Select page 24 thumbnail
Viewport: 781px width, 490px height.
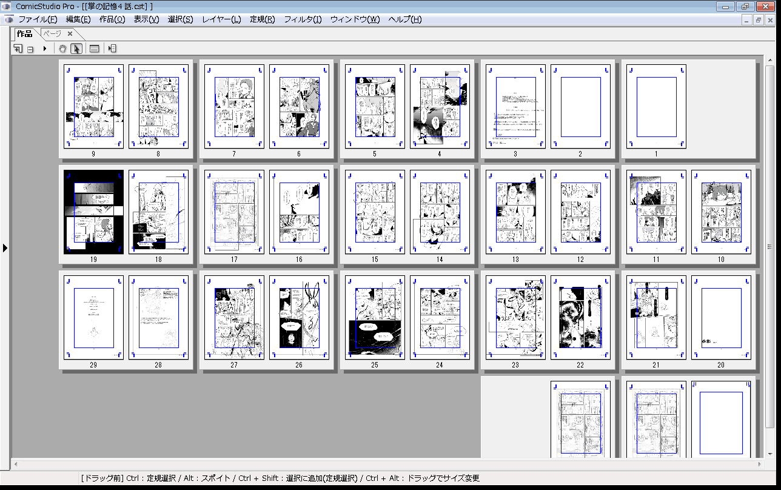click(x=440, y=318)
